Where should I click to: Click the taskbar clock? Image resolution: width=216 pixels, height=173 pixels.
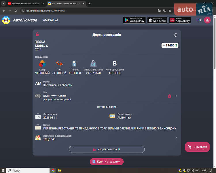click(x=204, y=170)
